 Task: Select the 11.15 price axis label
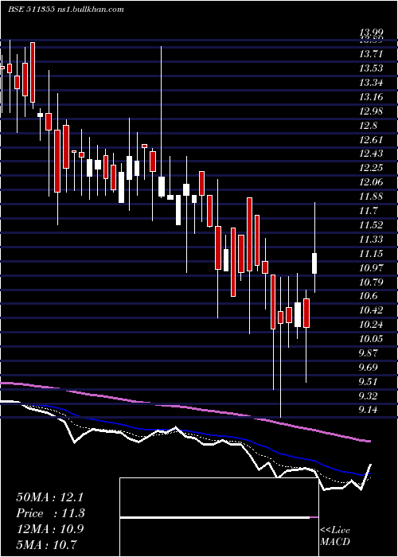[371, 253]
